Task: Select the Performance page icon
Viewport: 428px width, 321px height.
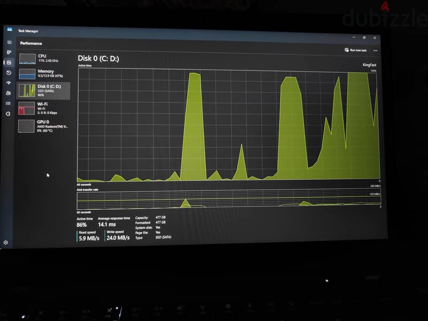Action: point(9,63)
